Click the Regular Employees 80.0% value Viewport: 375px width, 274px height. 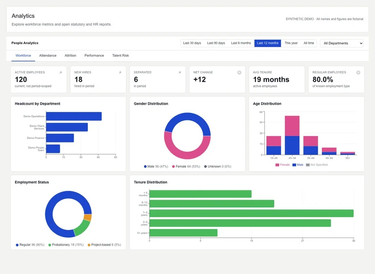pos(323,79)
